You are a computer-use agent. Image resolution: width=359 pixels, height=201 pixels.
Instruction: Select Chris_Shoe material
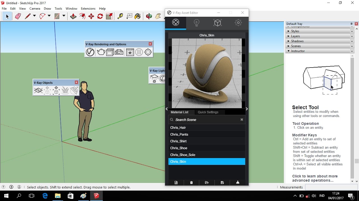tap(207, 148)
